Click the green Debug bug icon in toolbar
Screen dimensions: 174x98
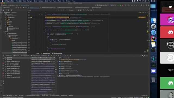[x=120, y=5]
